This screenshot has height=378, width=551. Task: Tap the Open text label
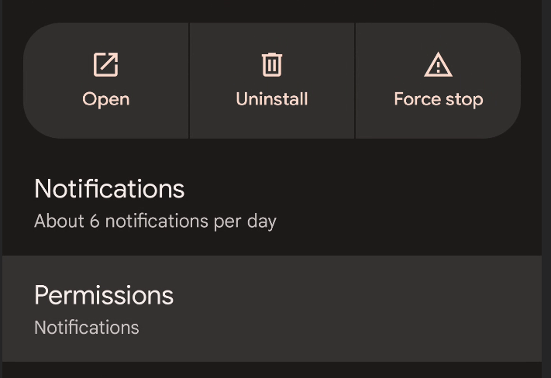tap(105, 99)
